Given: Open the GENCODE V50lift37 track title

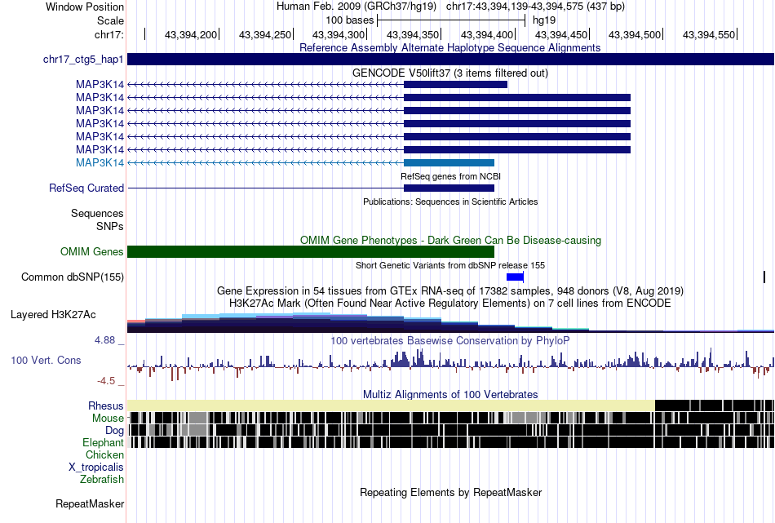Looking at the screenshot, I should click(449, 73).
